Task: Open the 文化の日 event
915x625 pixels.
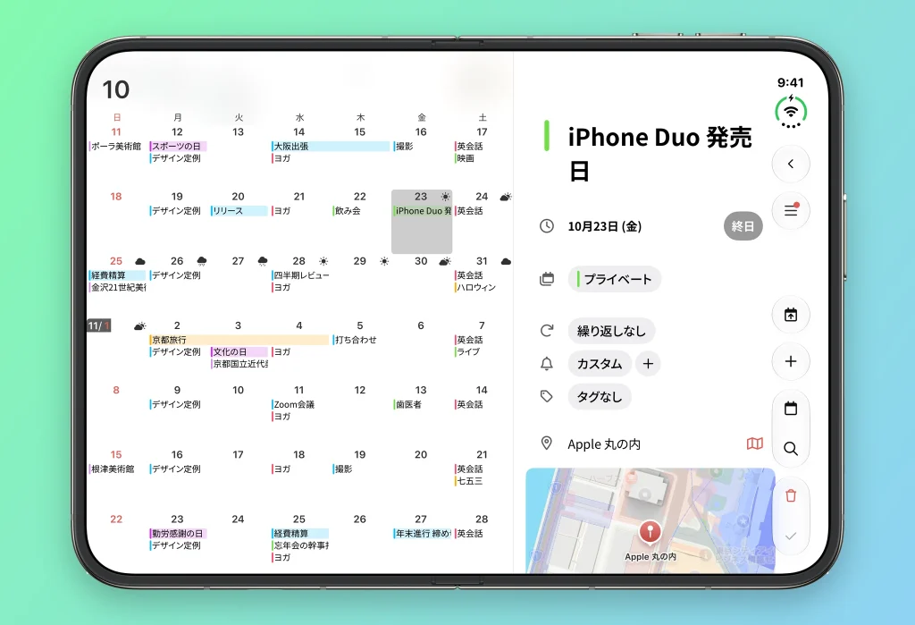Action: [239, 351]
